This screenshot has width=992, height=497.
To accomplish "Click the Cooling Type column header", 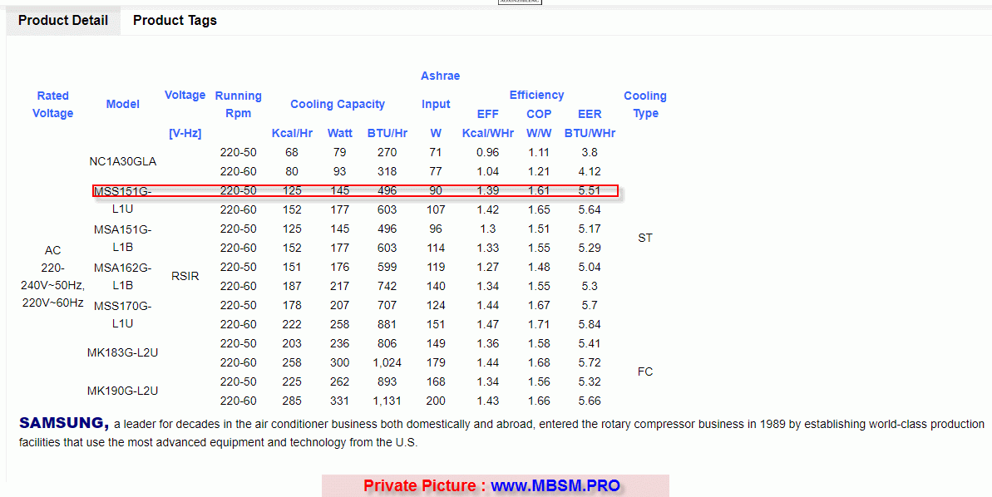I will [645, 105].
